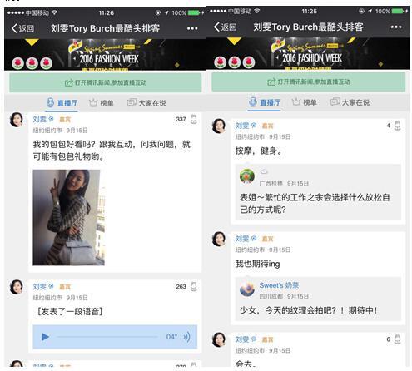Tap the yellow triangle on left fashion banner
This screenshot has width=412, height=371.
tap(32, 42)
